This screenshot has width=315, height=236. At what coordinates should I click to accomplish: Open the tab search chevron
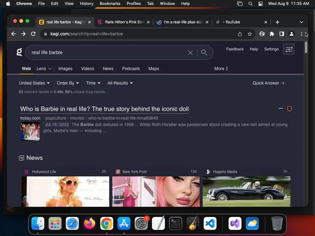301,22
